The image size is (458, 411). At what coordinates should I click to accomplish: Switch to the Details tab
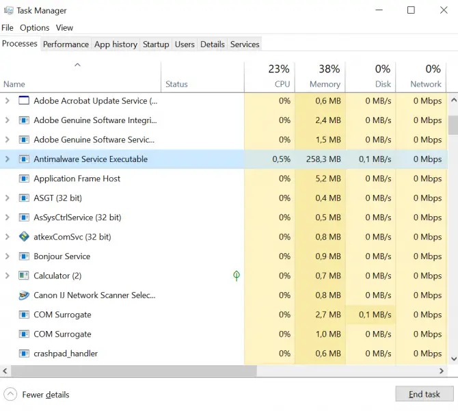(x=213, y=44)
